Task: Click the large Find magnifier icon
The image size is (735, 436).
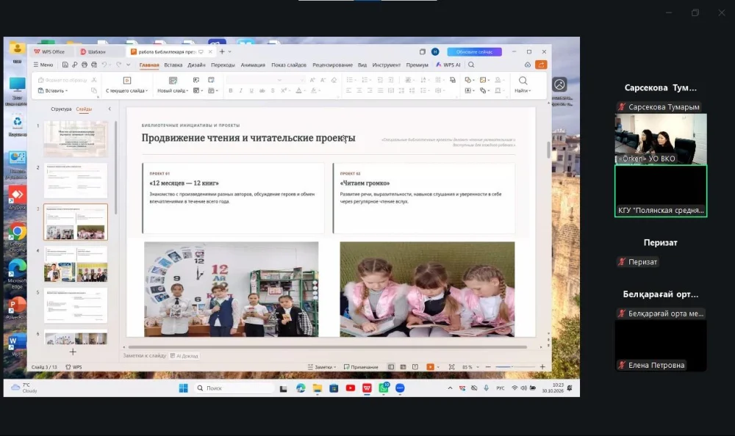Action: 523,81
